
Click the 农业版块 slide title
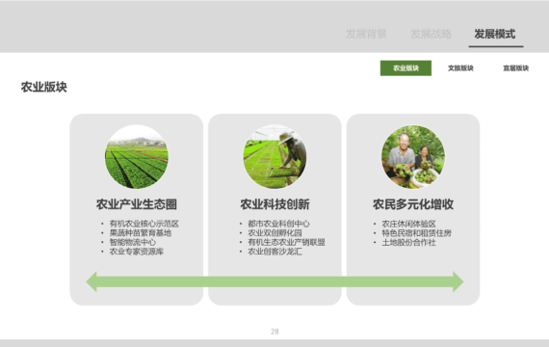click(44, 87)
